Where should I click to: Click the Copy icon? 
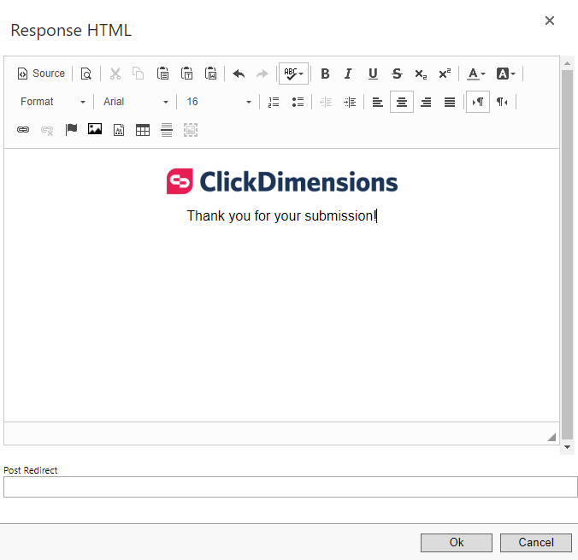[139, 74]
